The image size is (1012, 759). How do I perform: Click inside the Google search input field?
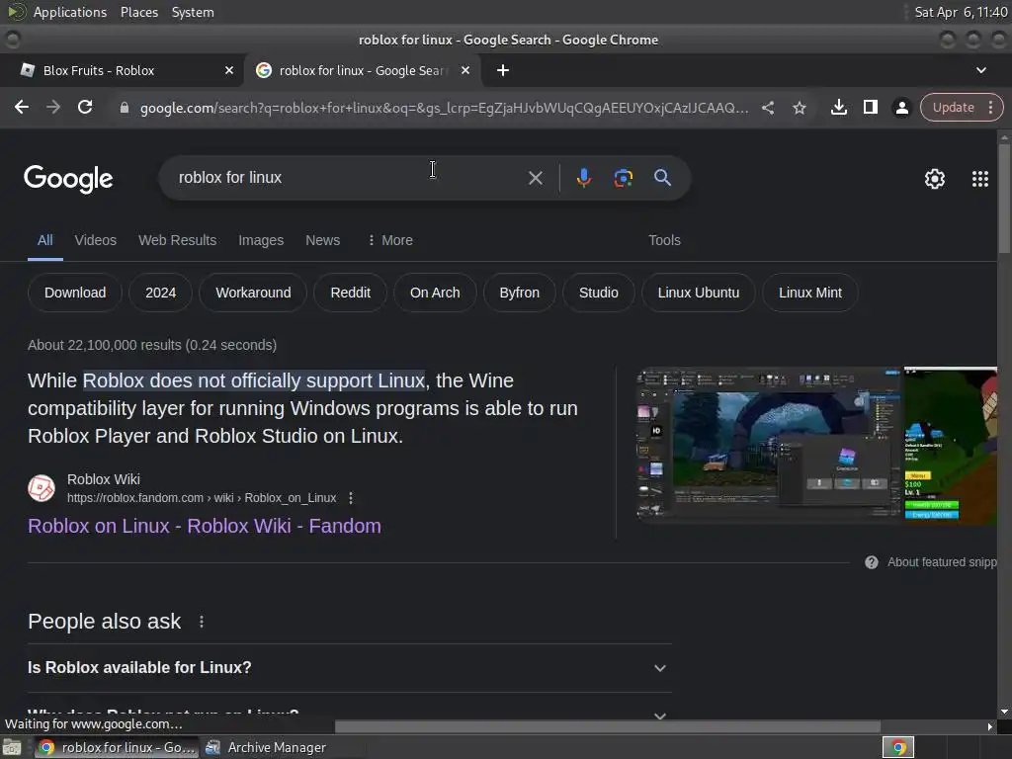349,178
